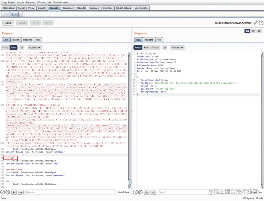Open response Actions dropdown
This screenshot has height=201, width=264.
(x=177, y=48)
